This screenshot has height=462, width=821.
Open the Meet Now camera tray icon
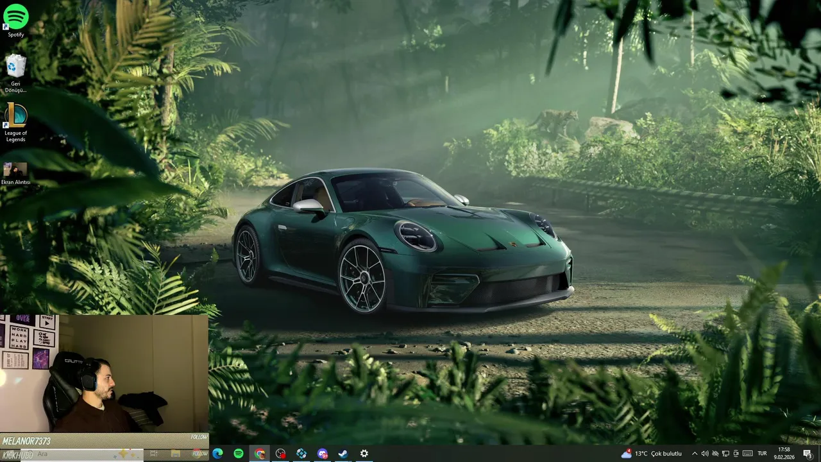click(736, 454)
